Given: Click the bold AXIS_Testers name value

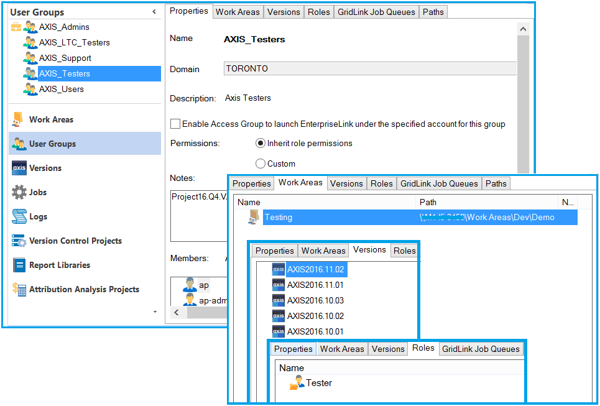Looking at the screenshot, I should pyautogui.click(x=254, y=39).
